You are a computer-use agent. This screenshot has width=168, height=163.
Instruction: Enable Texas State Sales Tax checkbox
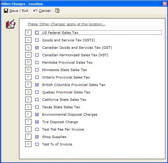point(37,107)
